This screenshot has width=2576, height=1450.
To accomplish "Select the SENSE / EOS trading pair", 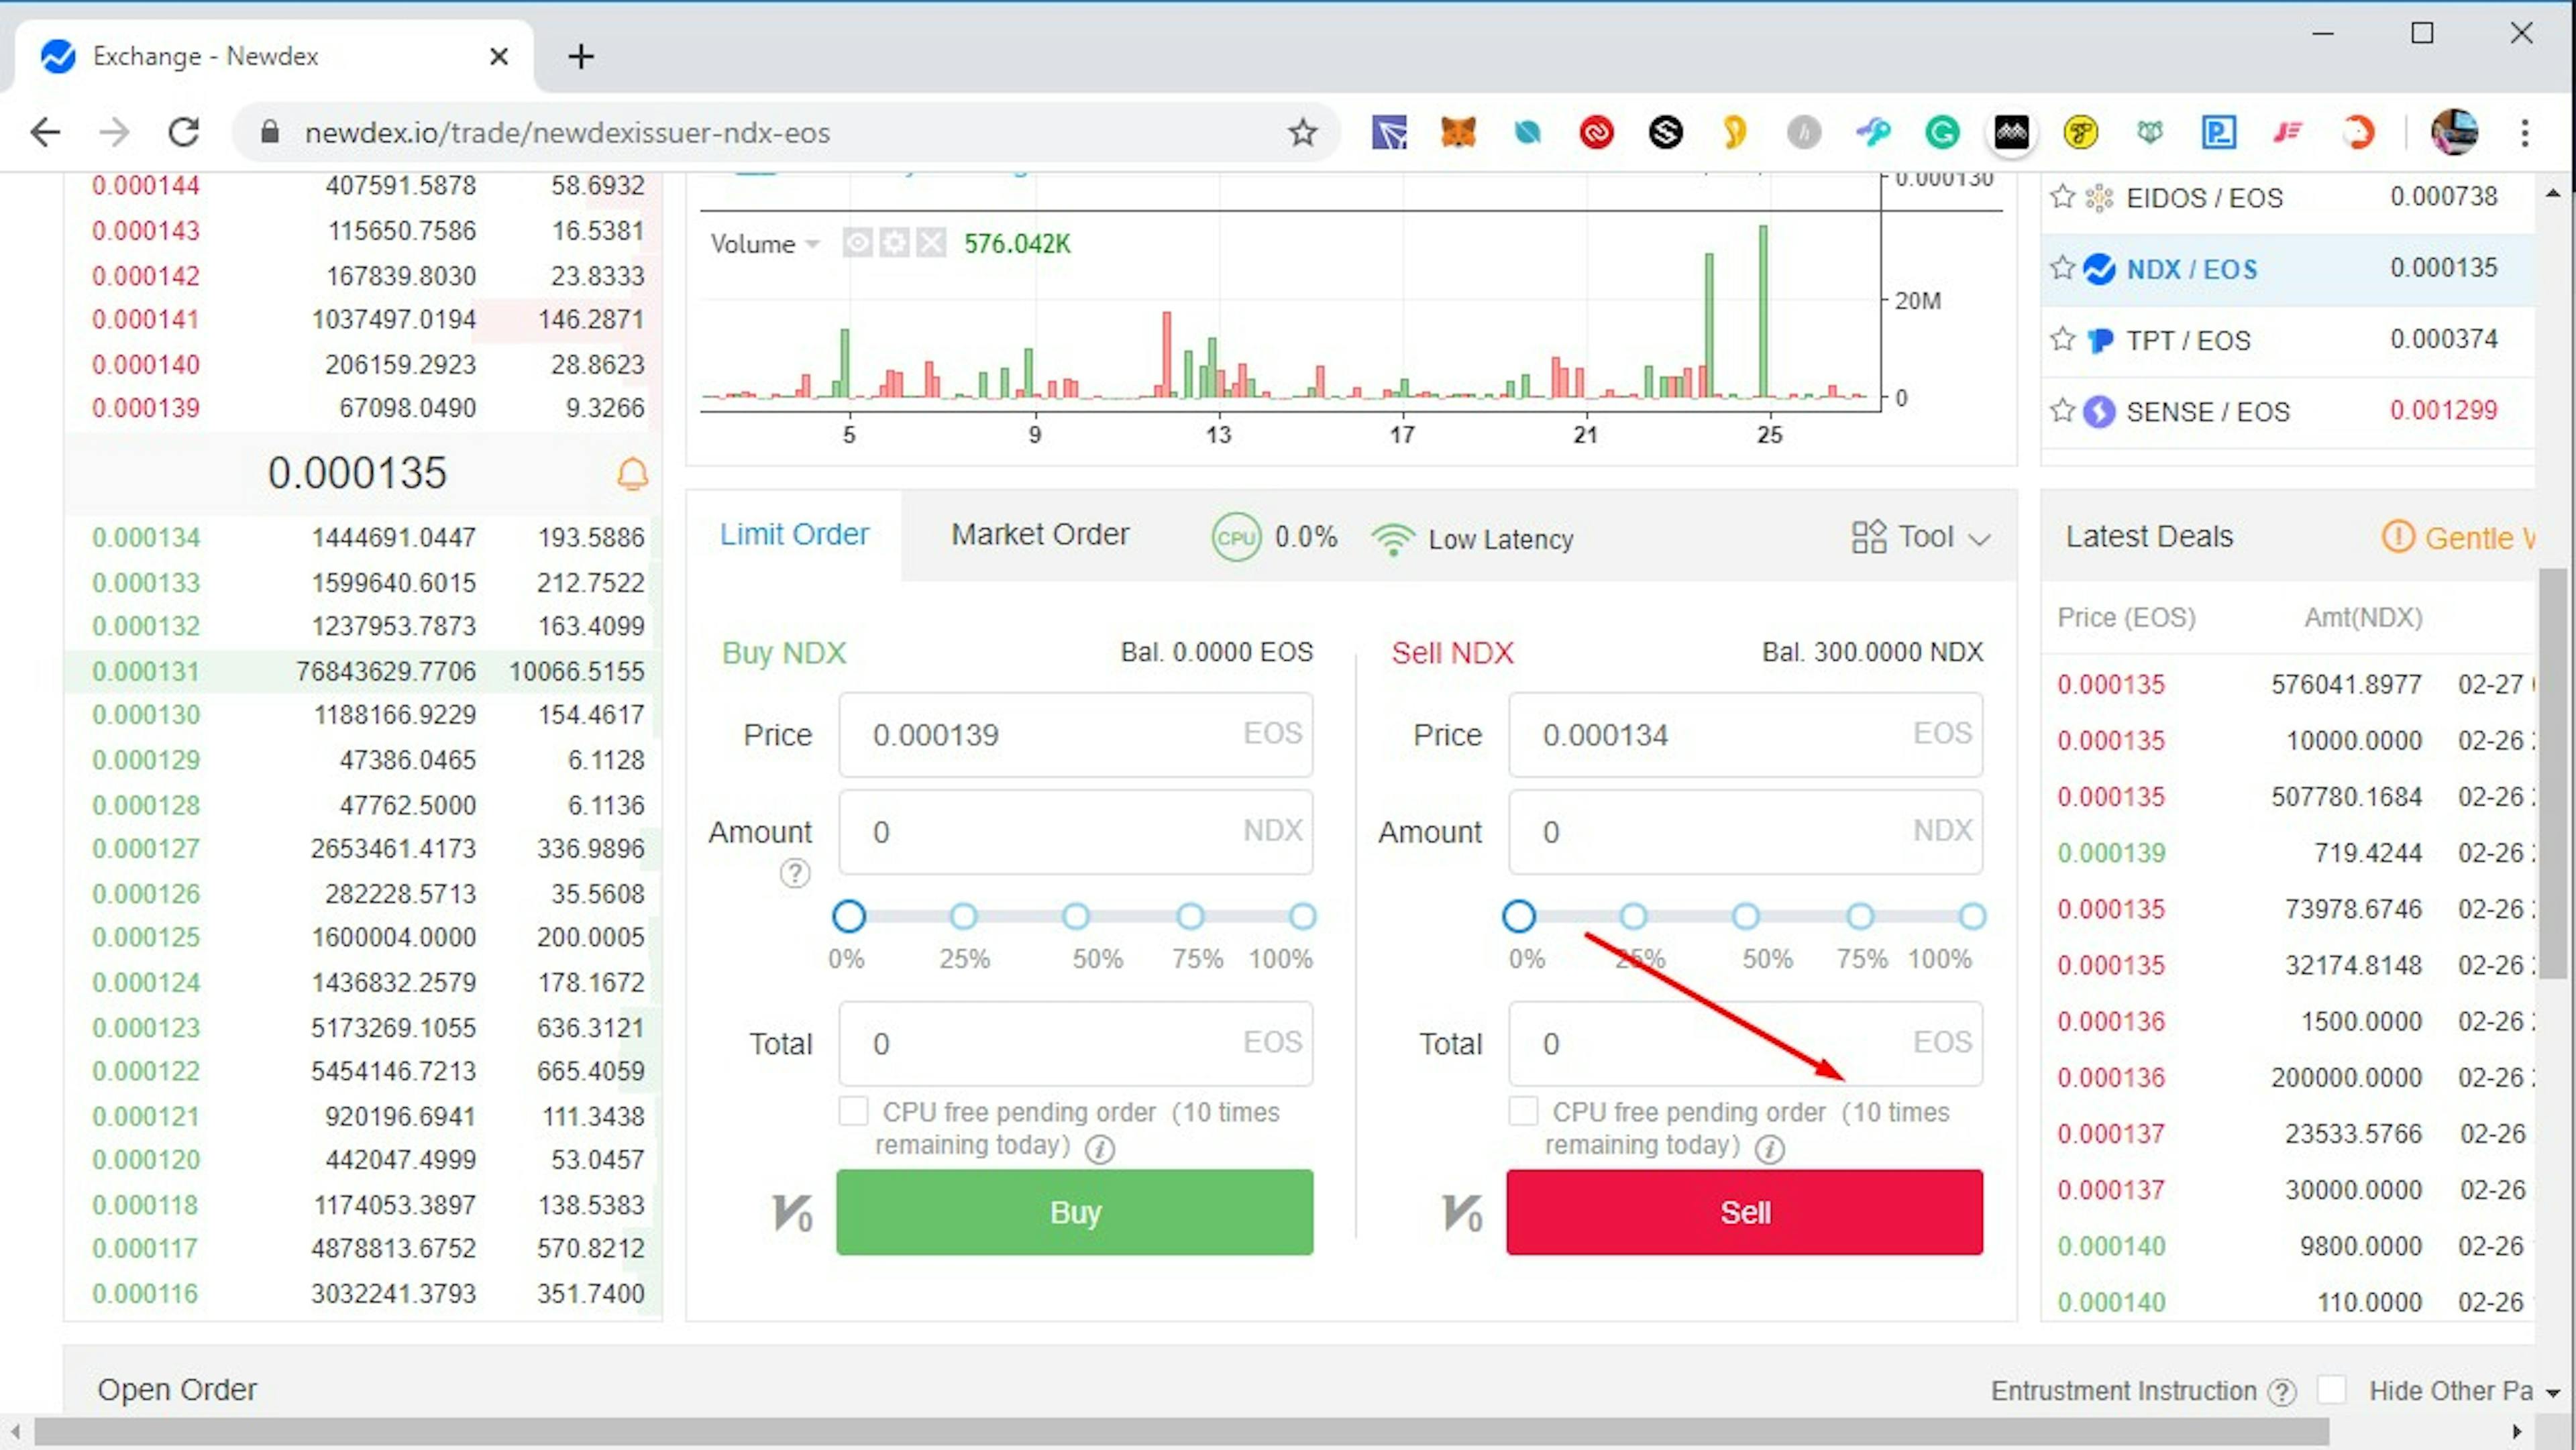I will (2288, 411).
